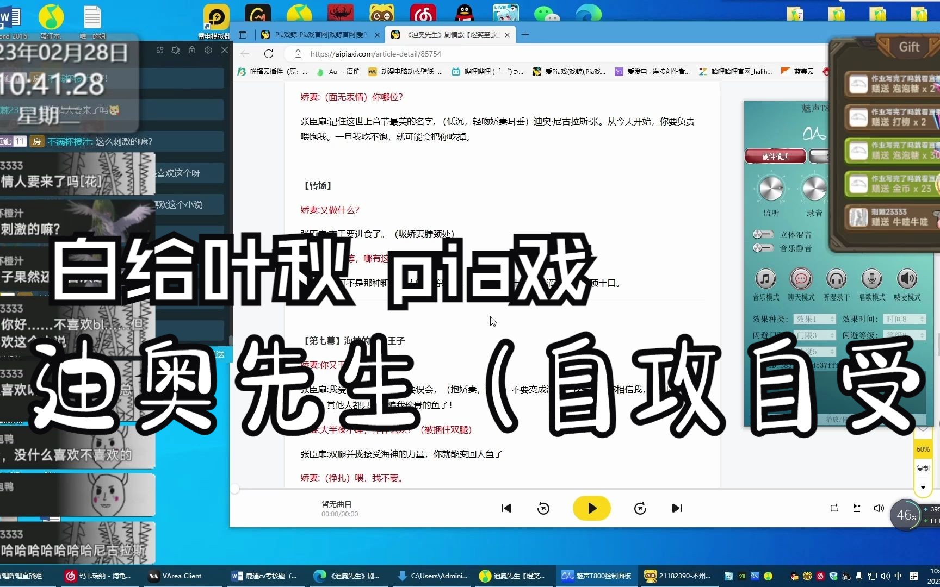Open C:\Users\Admini download taskbar item

(x=432, y=576)
